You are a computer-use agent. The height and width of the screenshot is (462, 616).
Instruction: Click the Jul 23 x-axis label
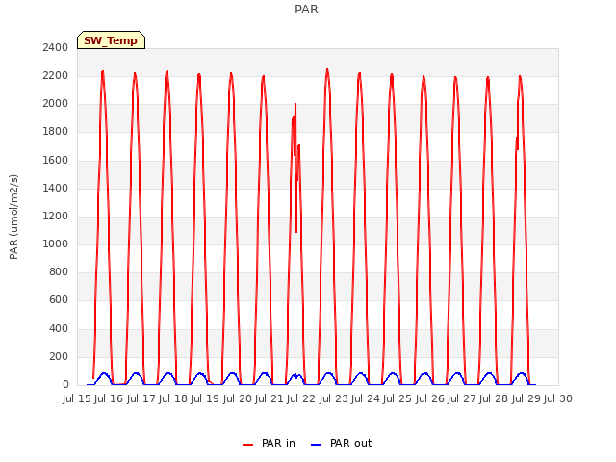[334, 398]
